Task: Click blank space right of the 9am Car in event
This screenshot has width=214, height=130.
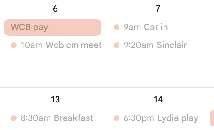Action: [x=188, y=27]
